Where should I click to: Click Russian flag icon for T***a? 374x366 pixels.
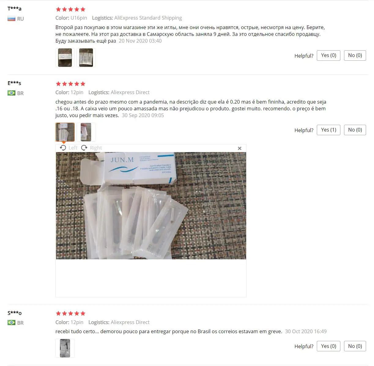pos(11,19)
